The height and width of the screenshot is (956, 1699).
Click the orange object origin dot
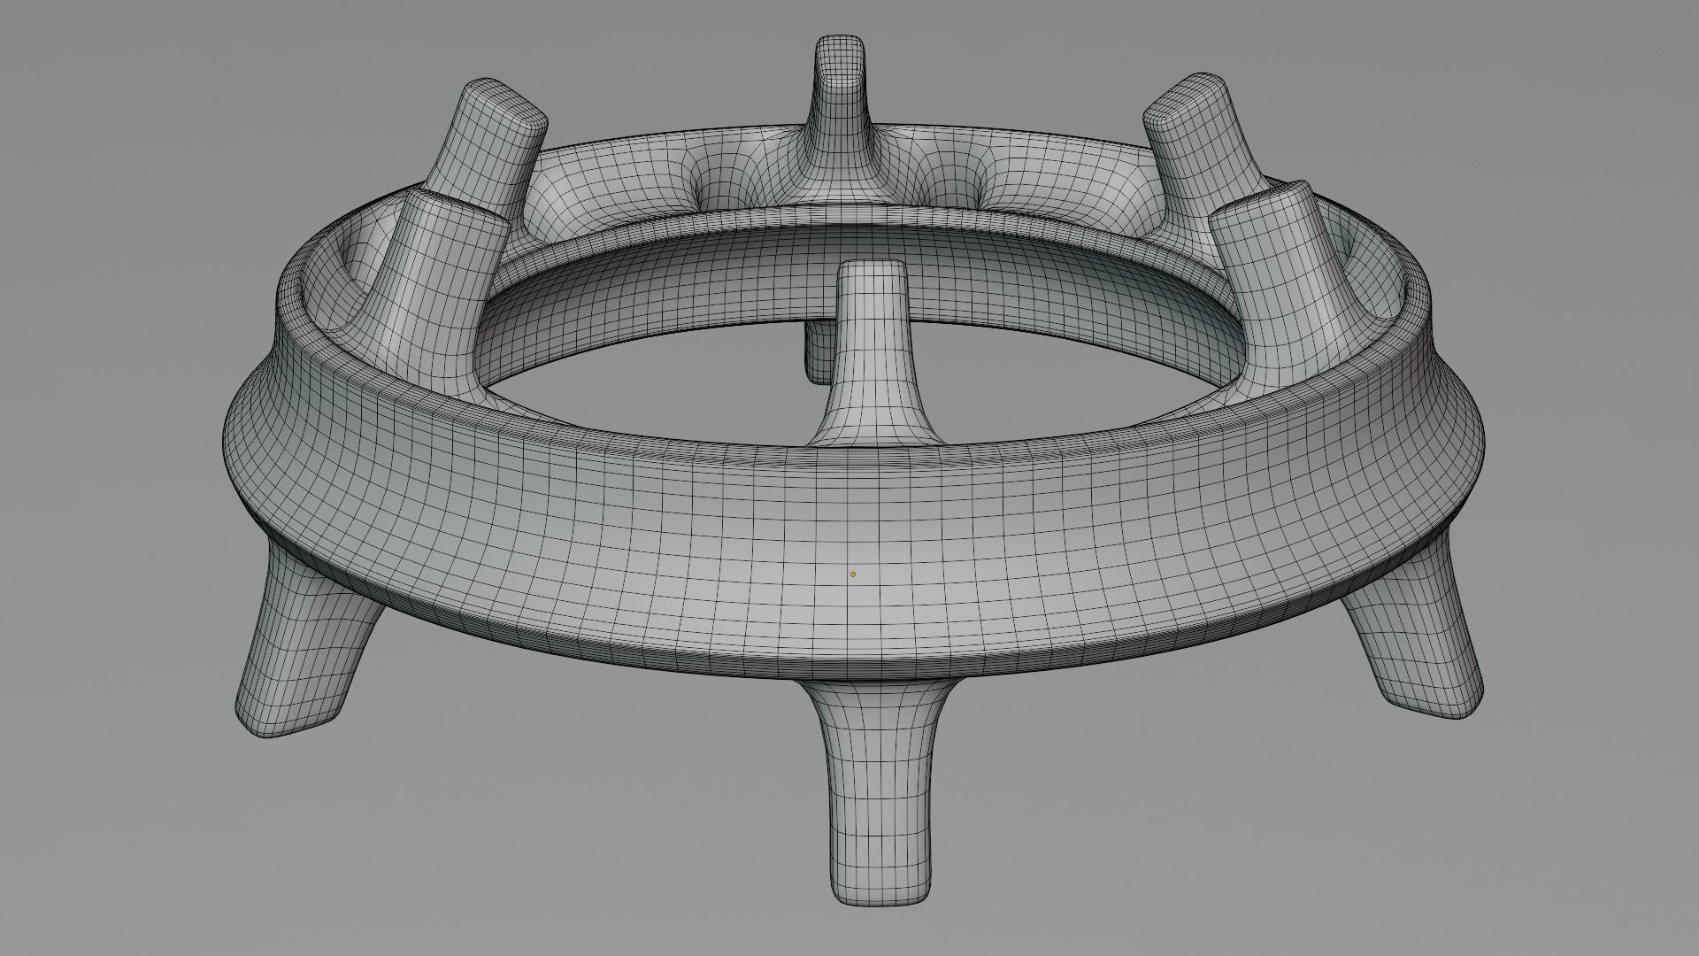point(853,574)
